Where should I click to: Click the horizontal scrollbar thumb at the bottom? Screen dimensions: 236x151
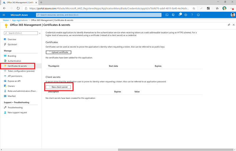click(176, 150)
